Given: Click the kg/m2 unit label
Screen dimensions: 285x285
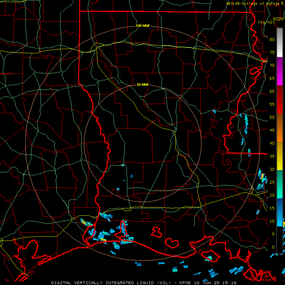Looking at the screenshot, I should [266, 22].
